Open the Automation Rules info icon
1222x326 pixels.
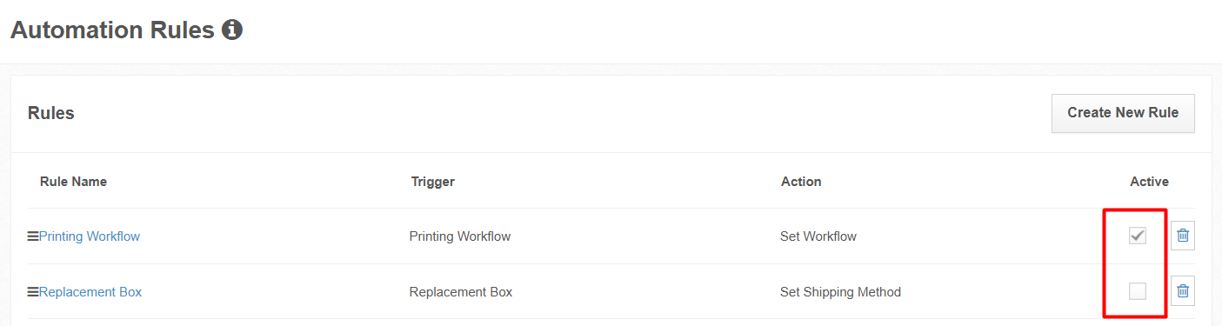[x=232, y=30]
